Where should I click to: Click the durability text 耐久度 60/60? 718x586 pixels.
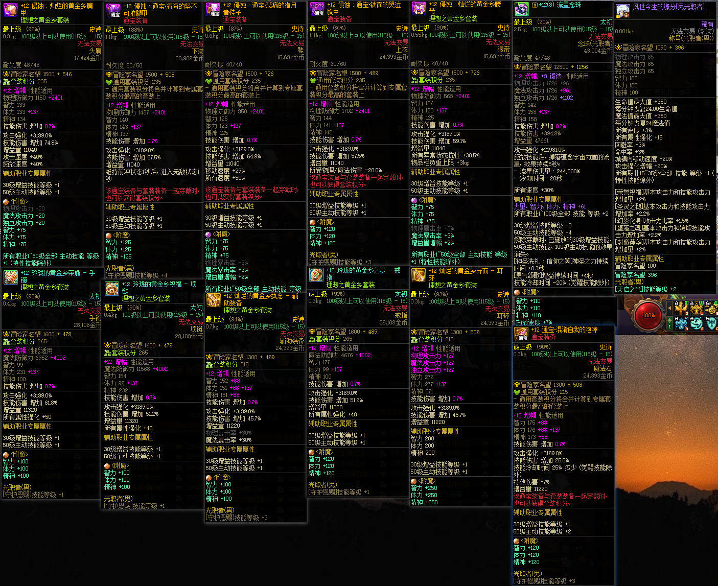coord(328,64)
